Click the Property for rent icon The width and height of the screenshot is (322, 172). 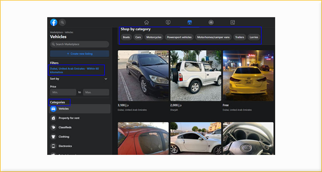click(53, 118)
